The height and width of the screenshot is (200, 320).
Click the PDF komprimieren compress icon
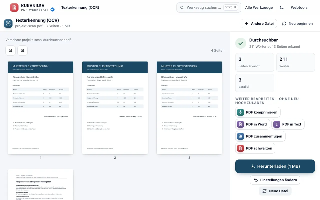240,112
